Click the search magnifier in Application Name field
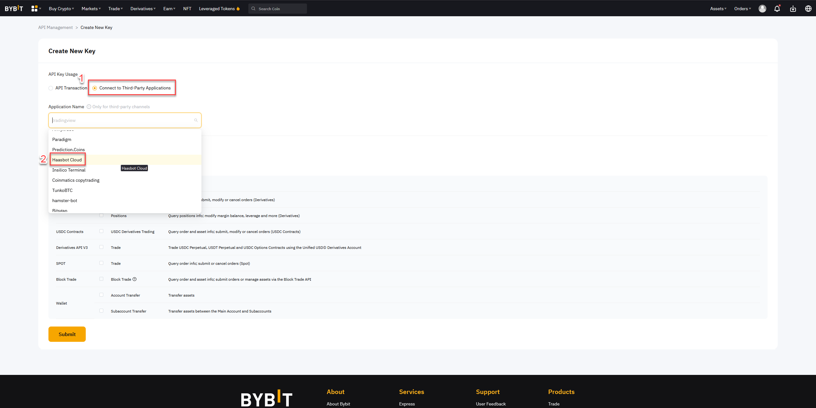 point(196,120)
